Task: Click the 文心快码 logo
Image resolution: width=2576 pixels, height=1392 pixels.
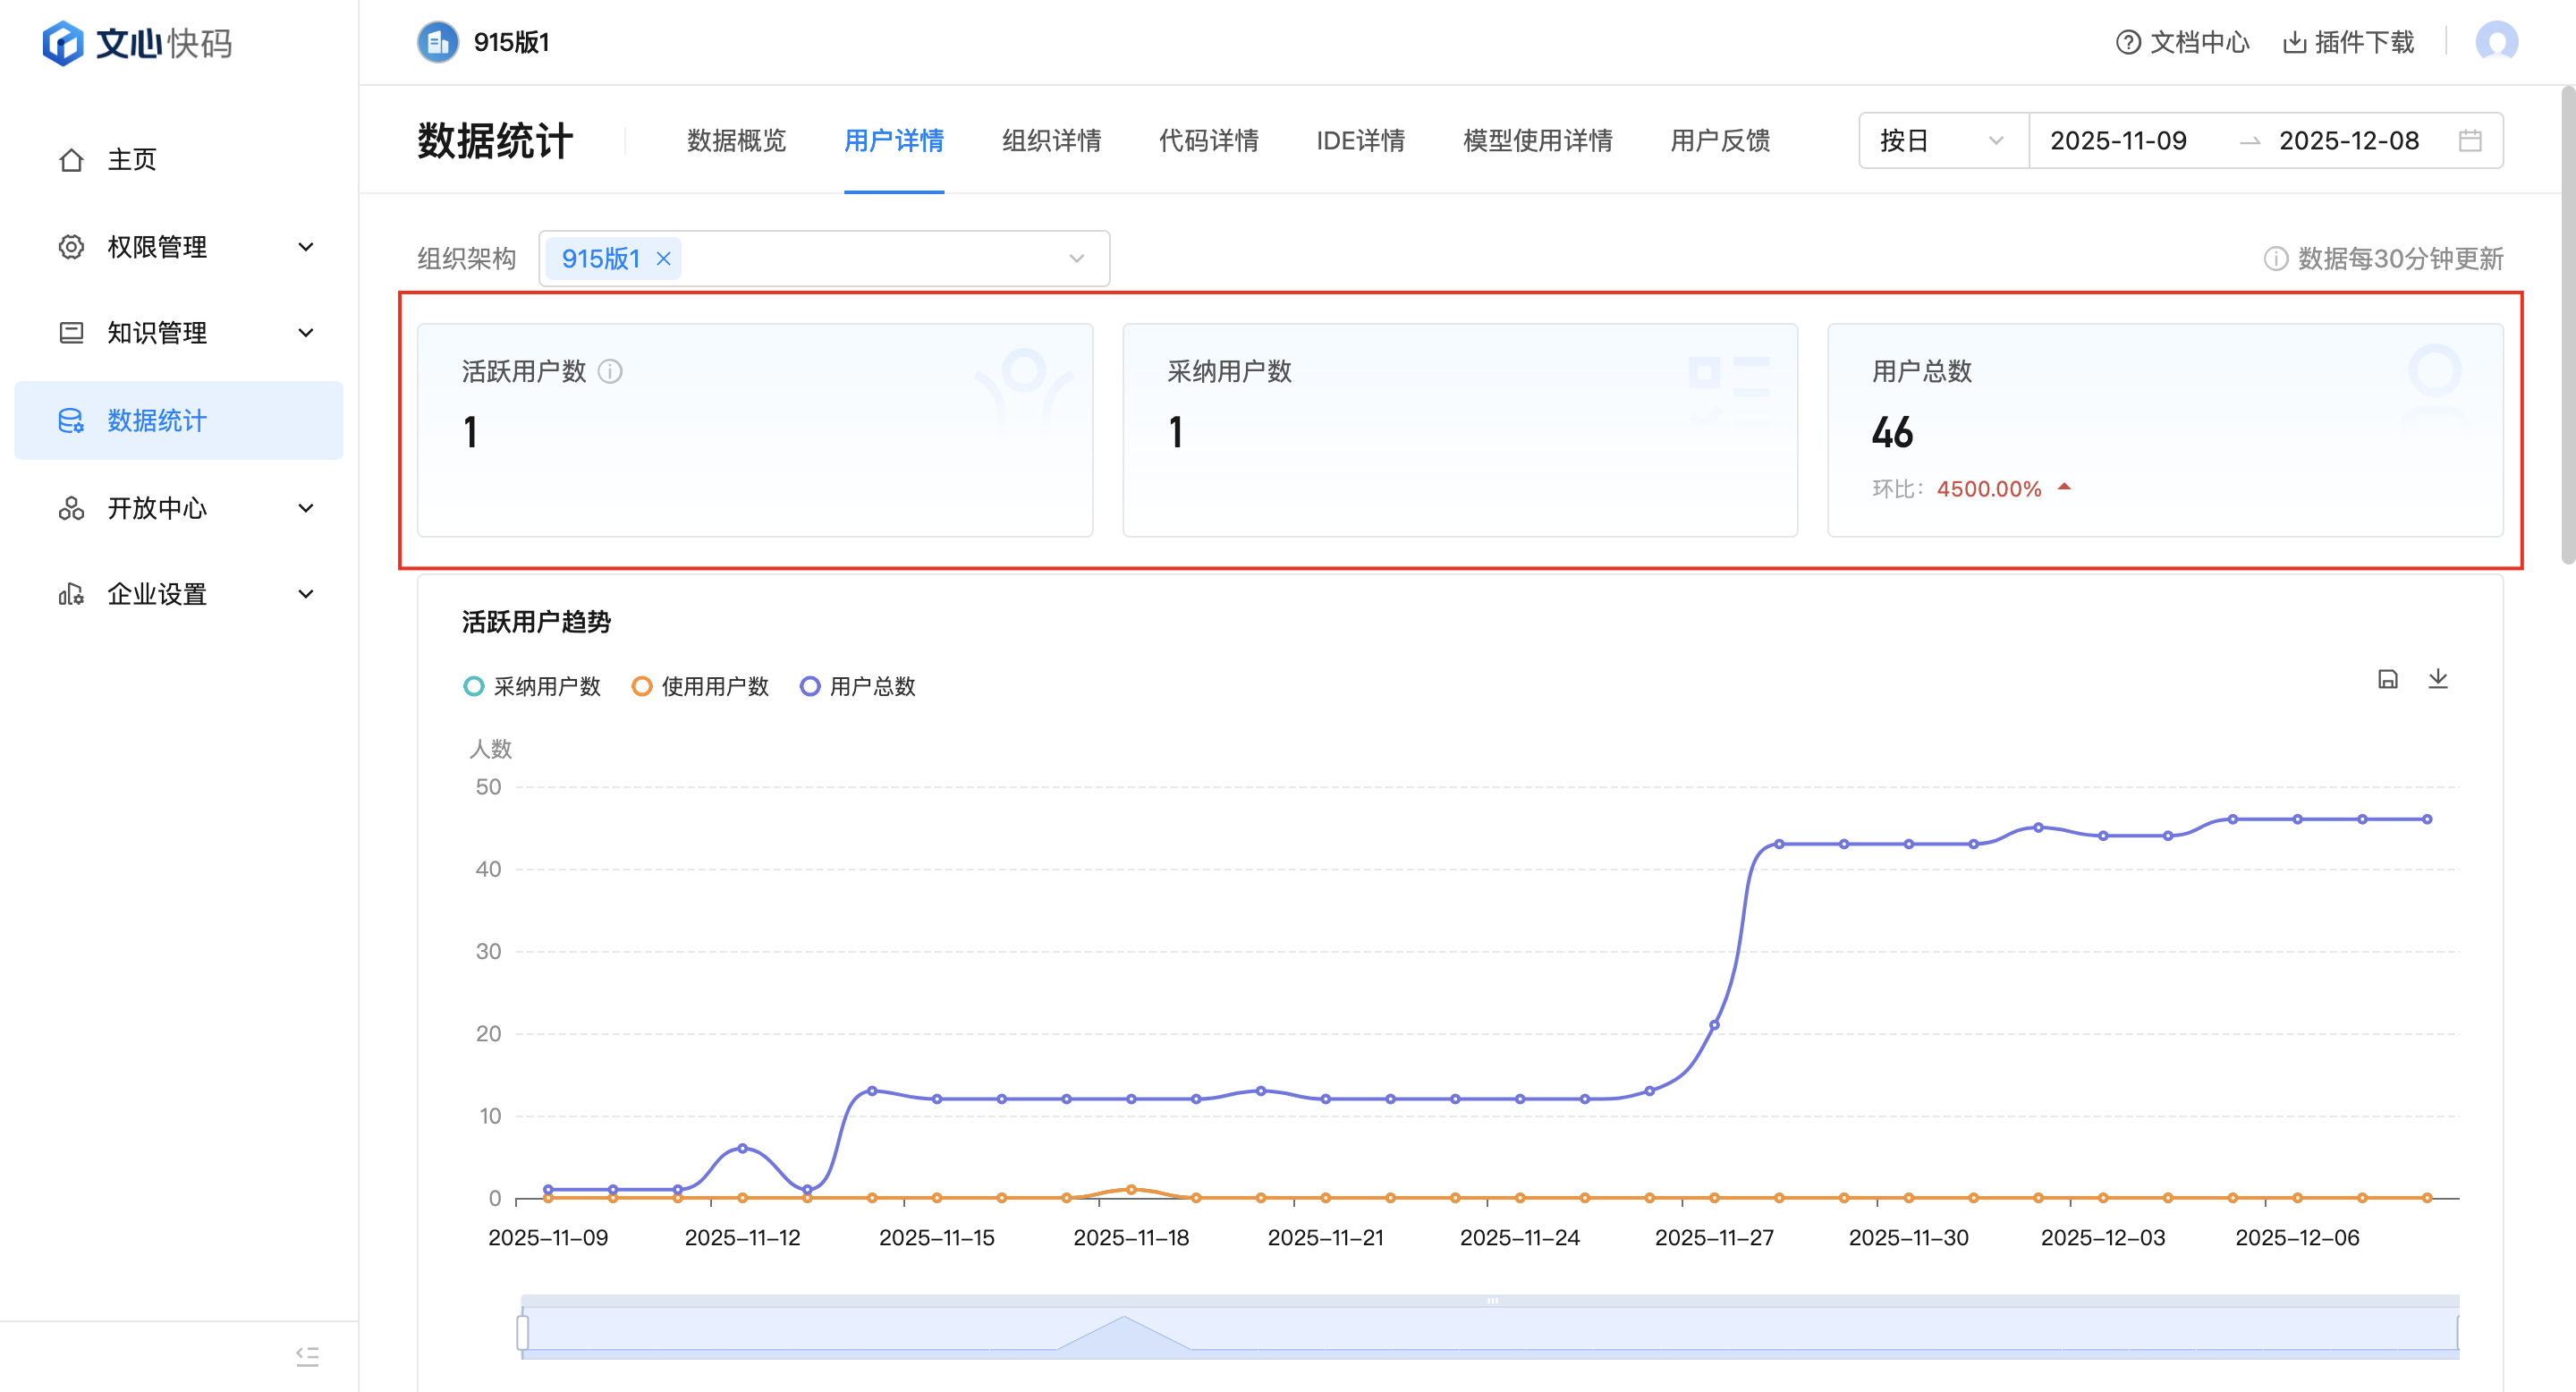Action: point(137,43)
